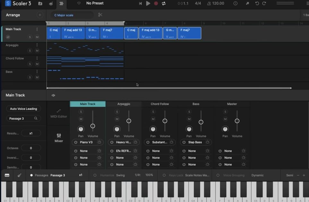Click the scissors icon beside C Major scale
This screenshot has width=309, height=202.
tap(100, 15)
